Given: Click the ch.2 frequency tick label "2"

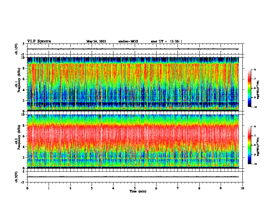Looking at the screenshot, I should pos(24,158).
